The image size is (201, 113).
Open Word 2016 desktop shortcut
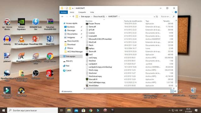50,40
